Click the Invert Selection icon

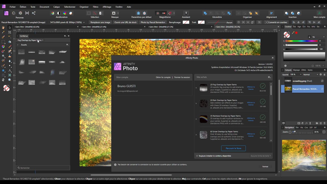[x=101, y=13]
